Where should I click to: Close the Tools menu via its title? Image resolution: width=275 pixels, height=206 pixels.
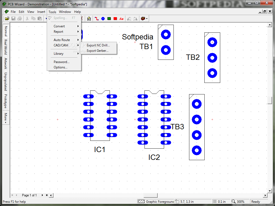pyautogui.click(x=52, y=12)
